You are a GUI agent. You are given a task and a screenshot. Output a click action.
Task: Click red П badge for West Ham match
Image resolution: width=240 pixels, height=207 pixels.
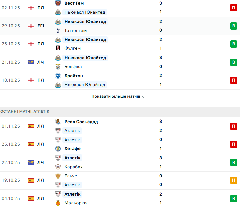point(233,8)
